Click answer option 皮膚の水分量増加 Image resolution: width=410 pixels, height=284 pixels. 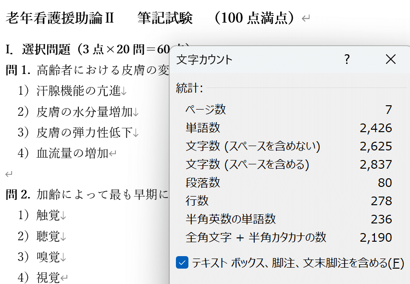point(85,112)
